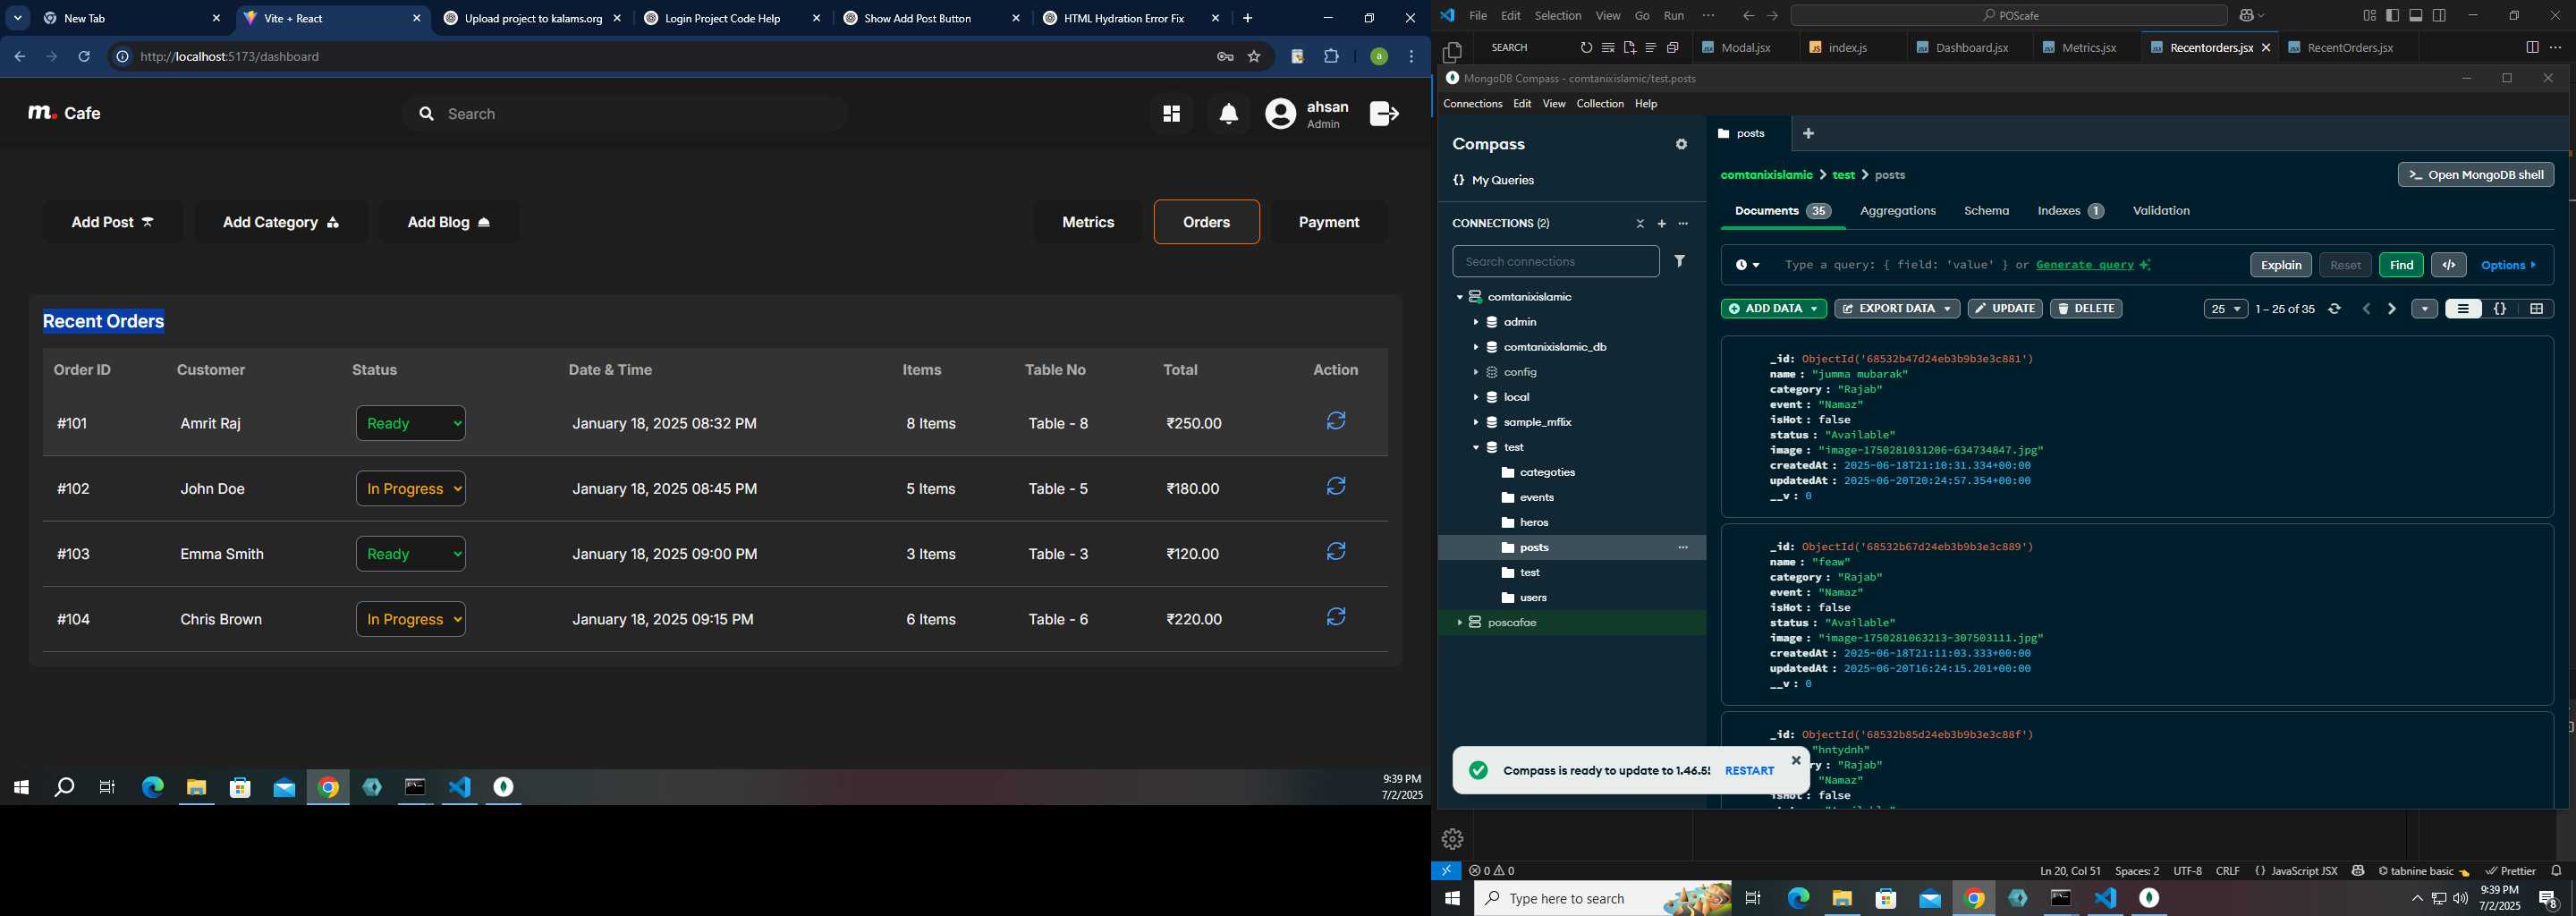Open the ADD DATA dropdown in Compass

(x=1774, y=309)
